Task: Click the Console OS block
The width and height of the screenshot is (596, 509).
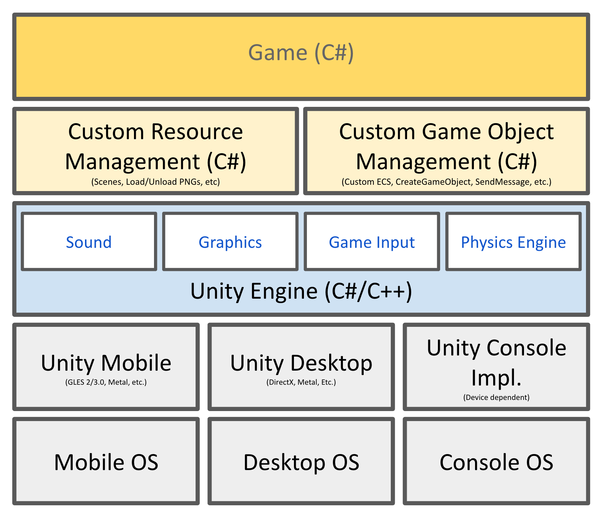Action: [x=497, y=462]
